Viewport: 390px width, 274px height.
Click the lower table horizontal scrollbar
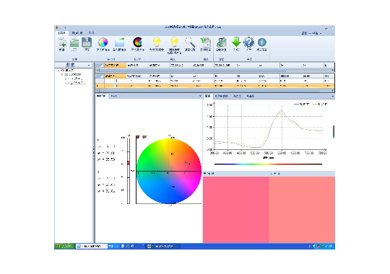pos(215,91)
